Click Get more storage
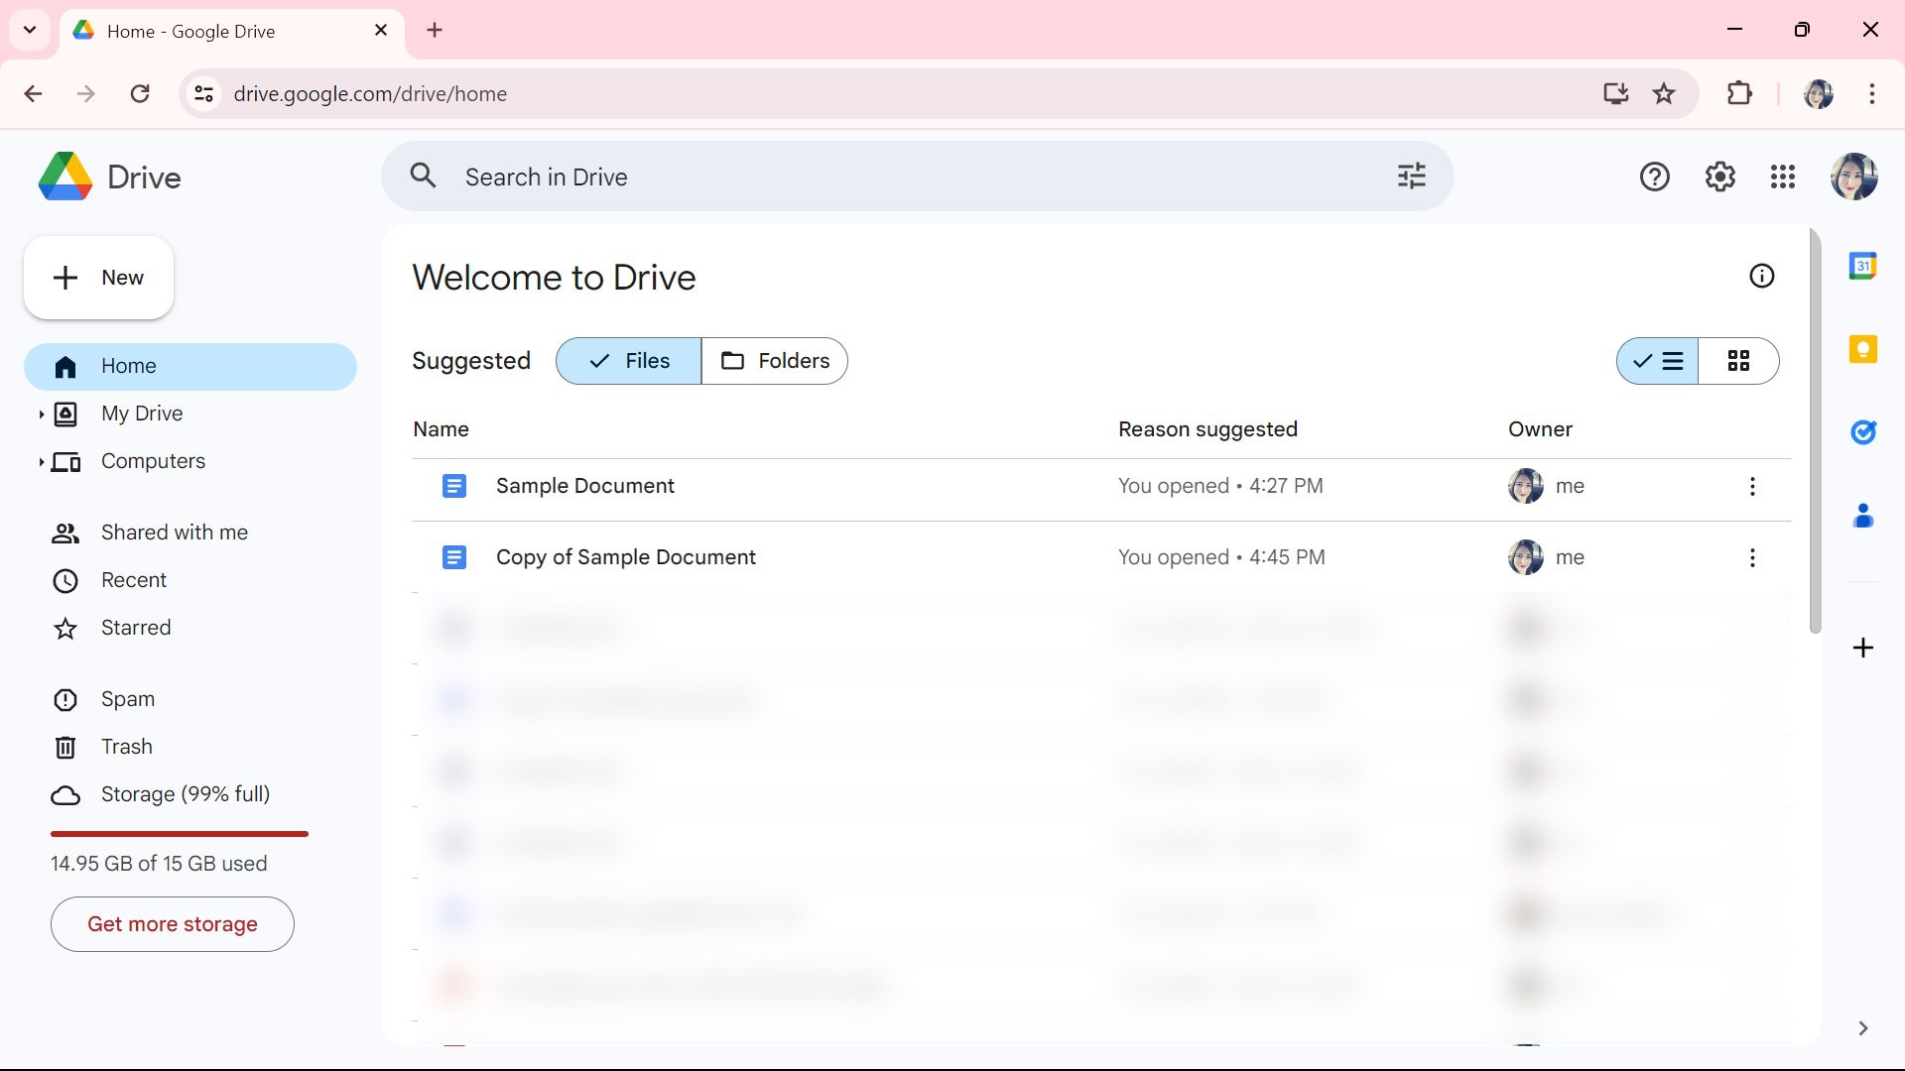 click(172, 923)
